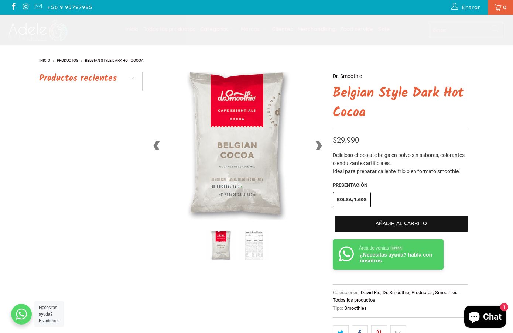Click the email envelope icon in top bar
The image size is (513, 333).
(x=38, y=7)
